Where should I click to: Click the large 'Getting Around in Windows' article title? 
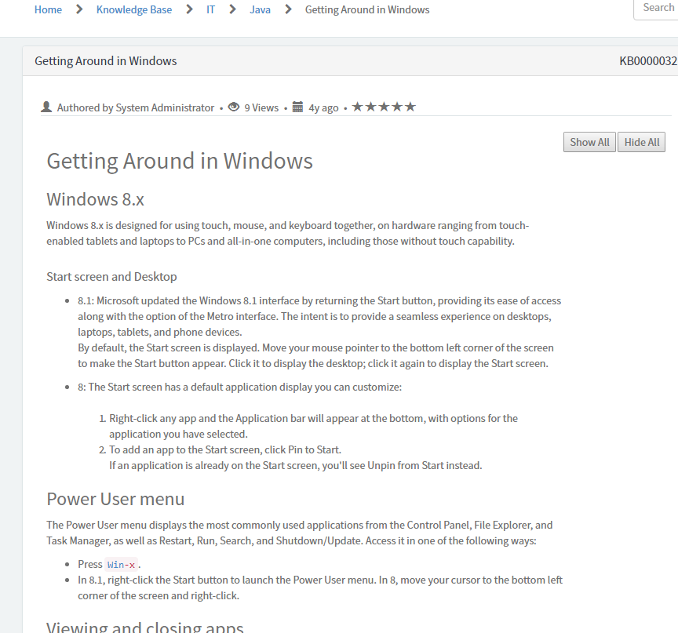pos(180,161)
